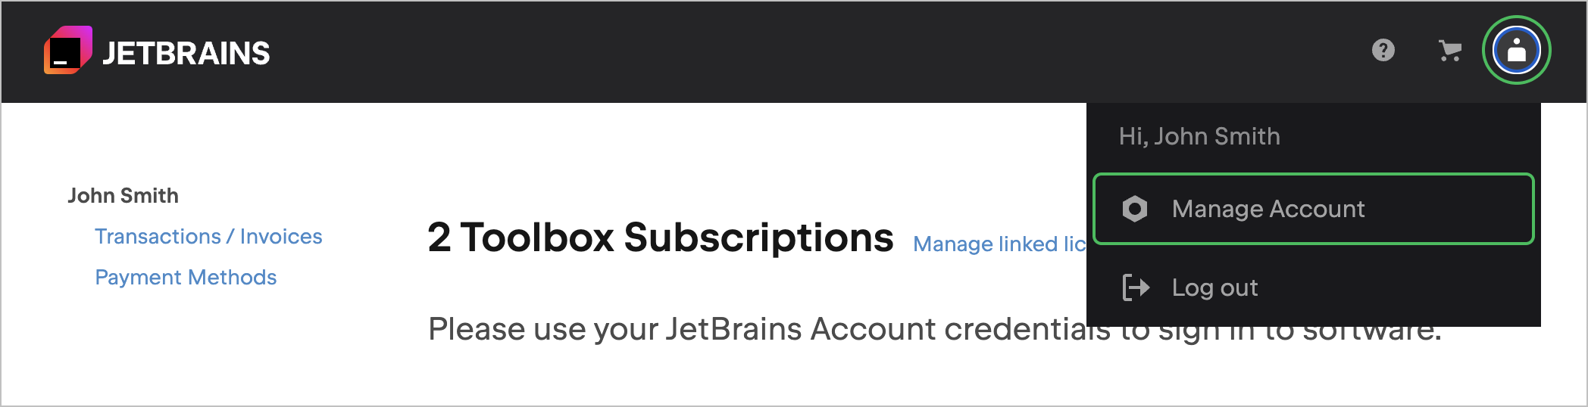Choose the Log out menu label
The width and height of the screenshot is (1588, 407).
tap(1214, 287)
